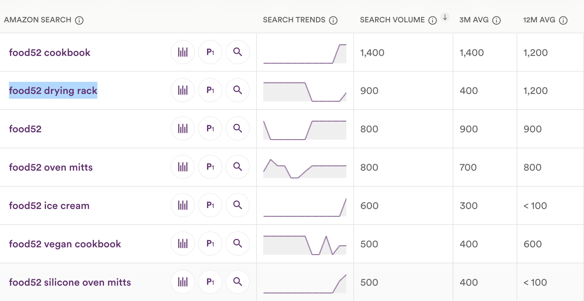Click search icon for food52 vegan cookbook

238,243
